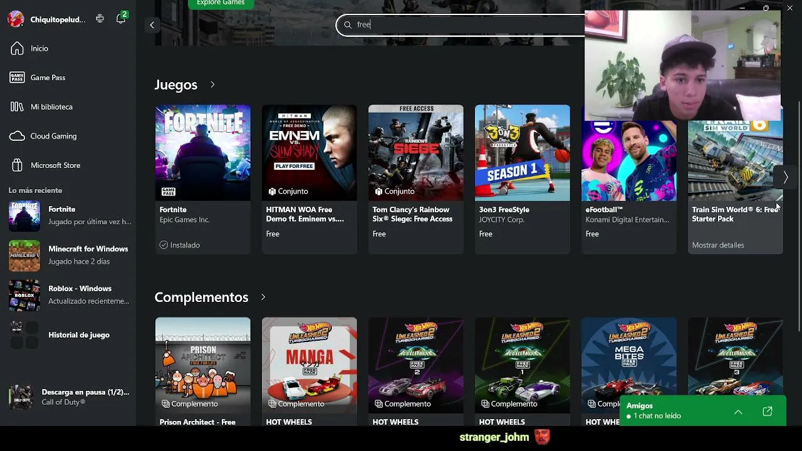802x451 pixels.
Task: Open the 3on3 FreeStyle cover art
Action: (523, 153)
